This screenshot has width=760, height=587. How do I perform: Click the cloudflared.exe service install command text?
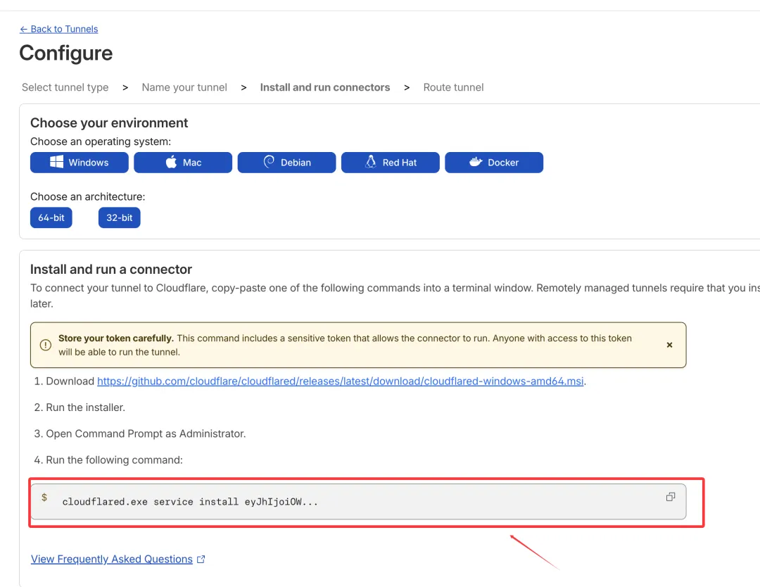(x=190, y=502)
